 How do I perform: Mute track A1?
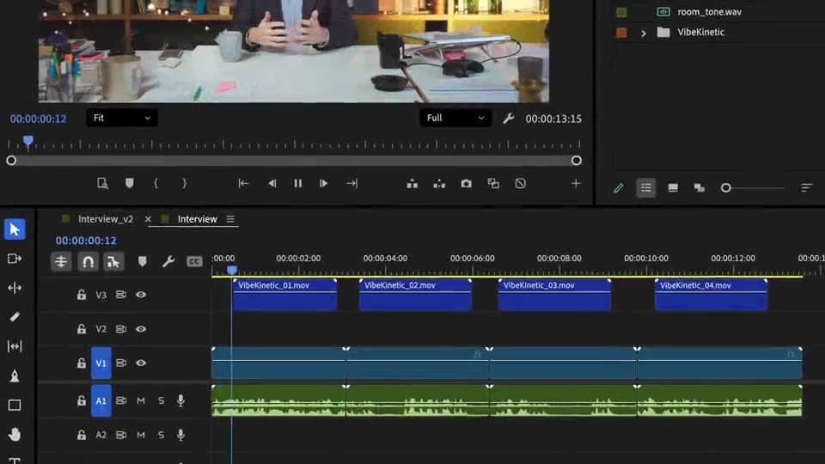pyautogui.click(x=141, y=401)
